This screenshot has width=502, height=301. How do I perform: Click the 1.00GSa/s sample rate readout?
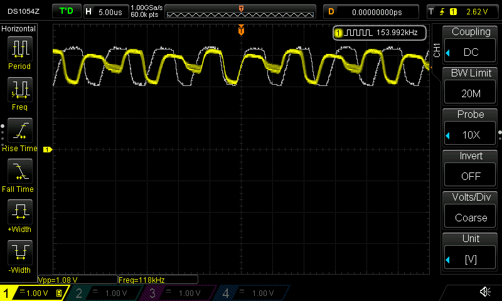pos(147,8)
